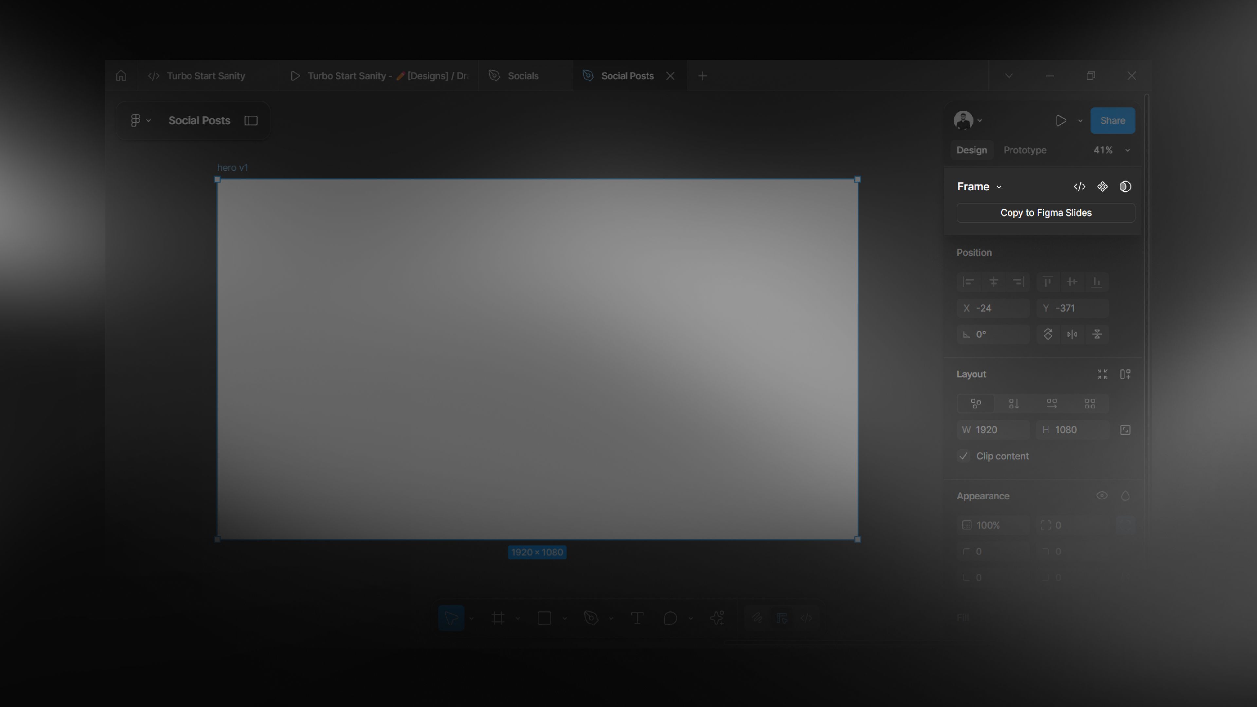The image size is (1257, 707).
Task: Select the Pen tool
Action: click(x=591, y=618)
